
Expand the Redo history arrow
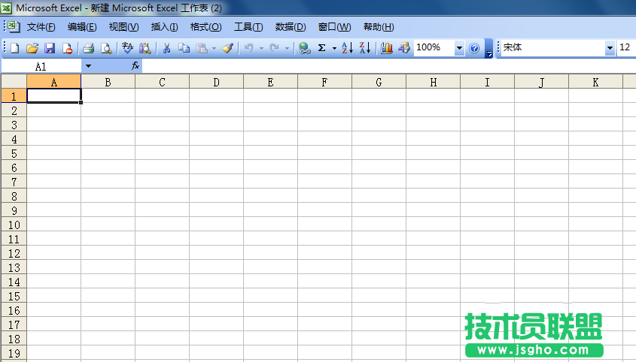287,49
